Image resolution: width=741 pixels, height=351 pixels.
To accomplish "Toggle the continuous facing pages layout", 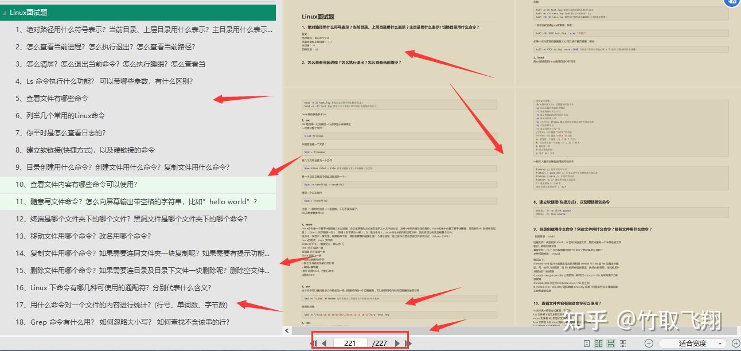I will coord(623,343).
